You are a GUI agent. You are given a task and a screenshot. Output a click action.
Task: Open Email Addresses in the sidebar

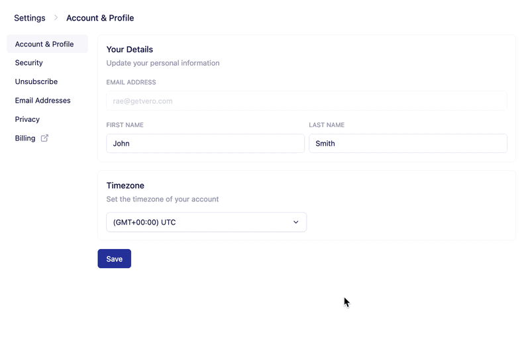pos(43,101)
